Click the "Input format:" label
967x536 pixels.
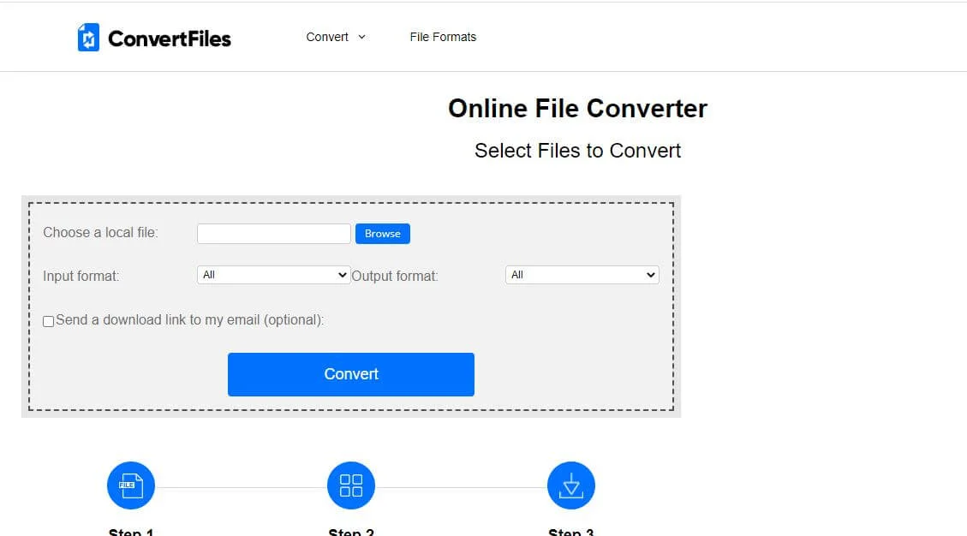point(81,276)
